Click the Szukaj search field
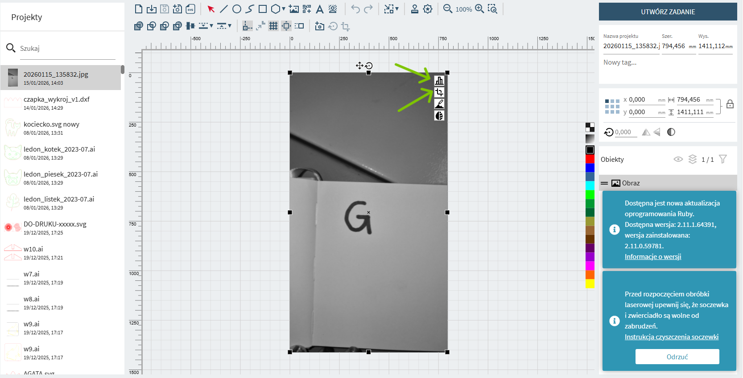 [67, 49]
